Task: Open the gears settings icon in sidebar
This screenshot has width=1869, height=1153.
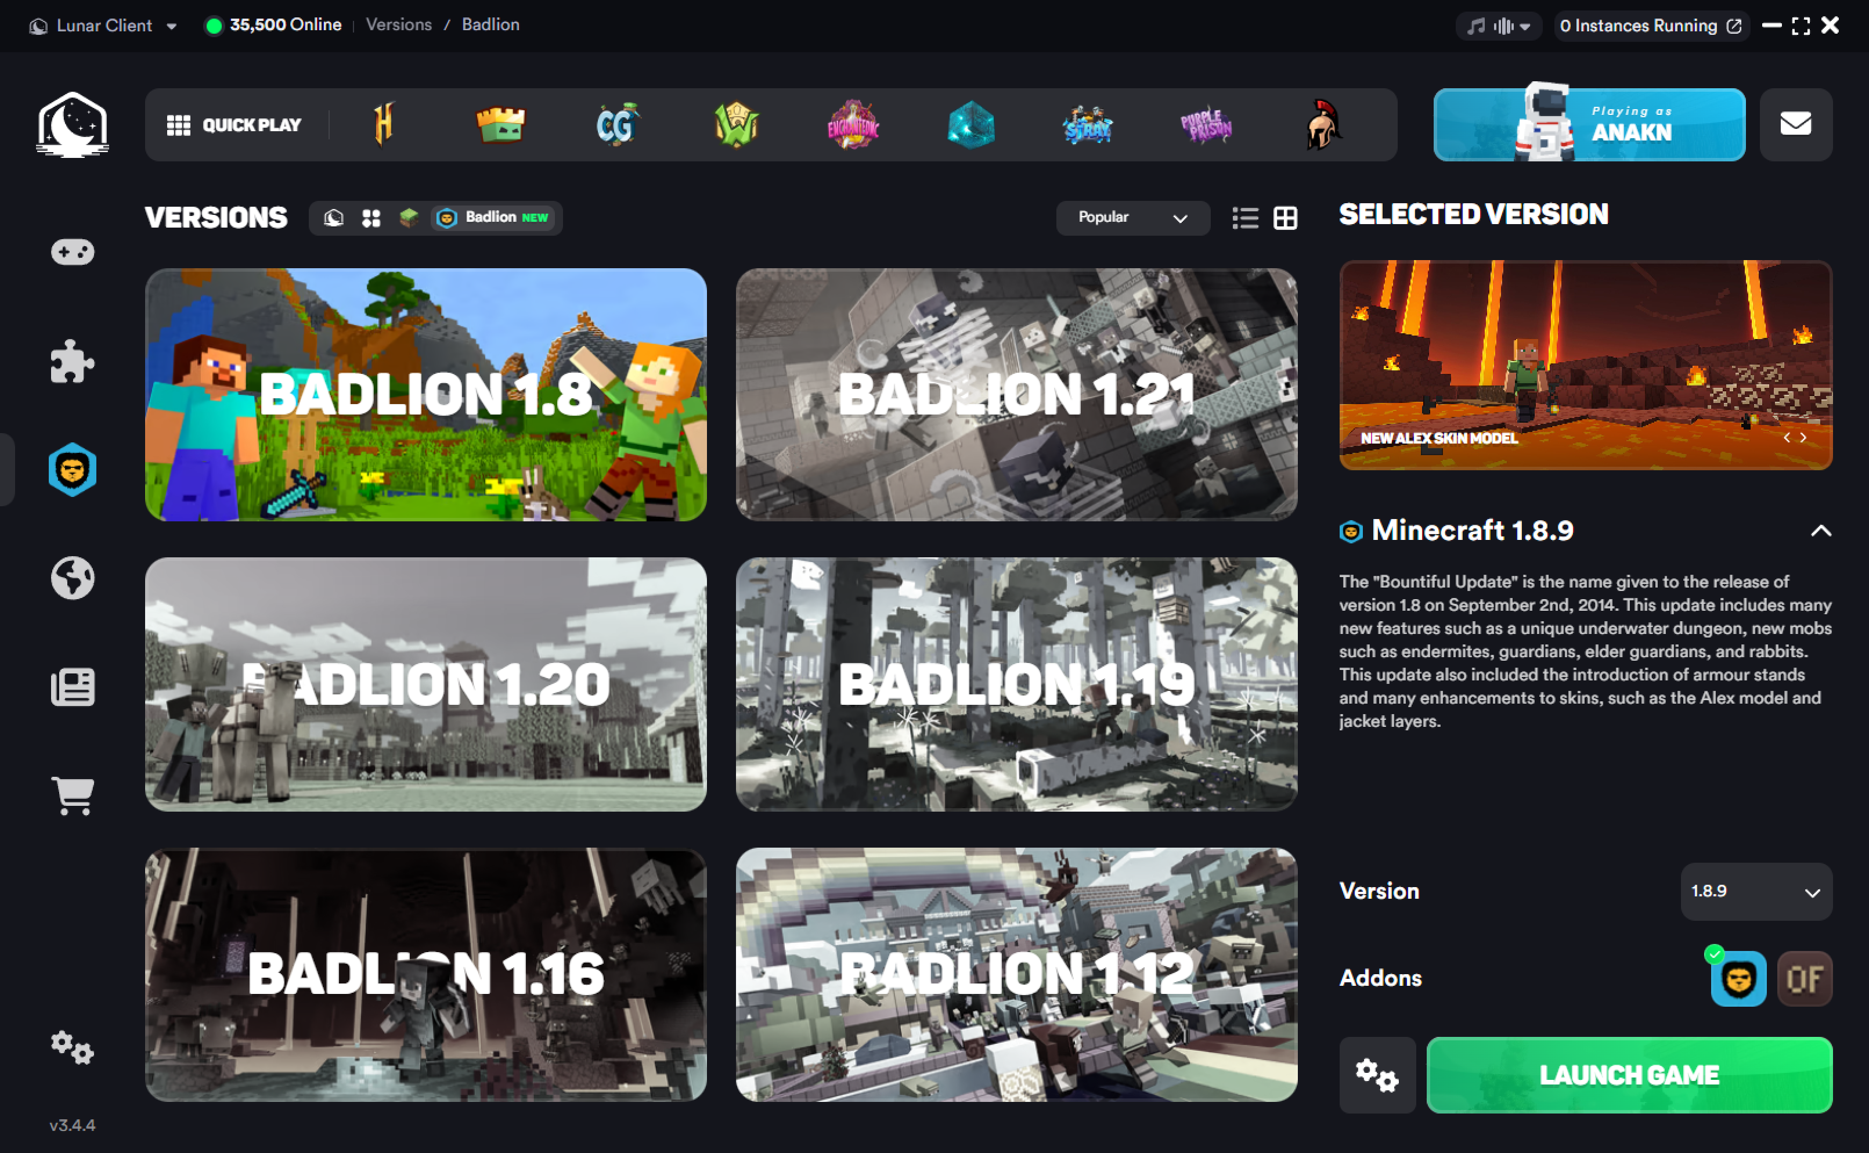Action: 73,1048
